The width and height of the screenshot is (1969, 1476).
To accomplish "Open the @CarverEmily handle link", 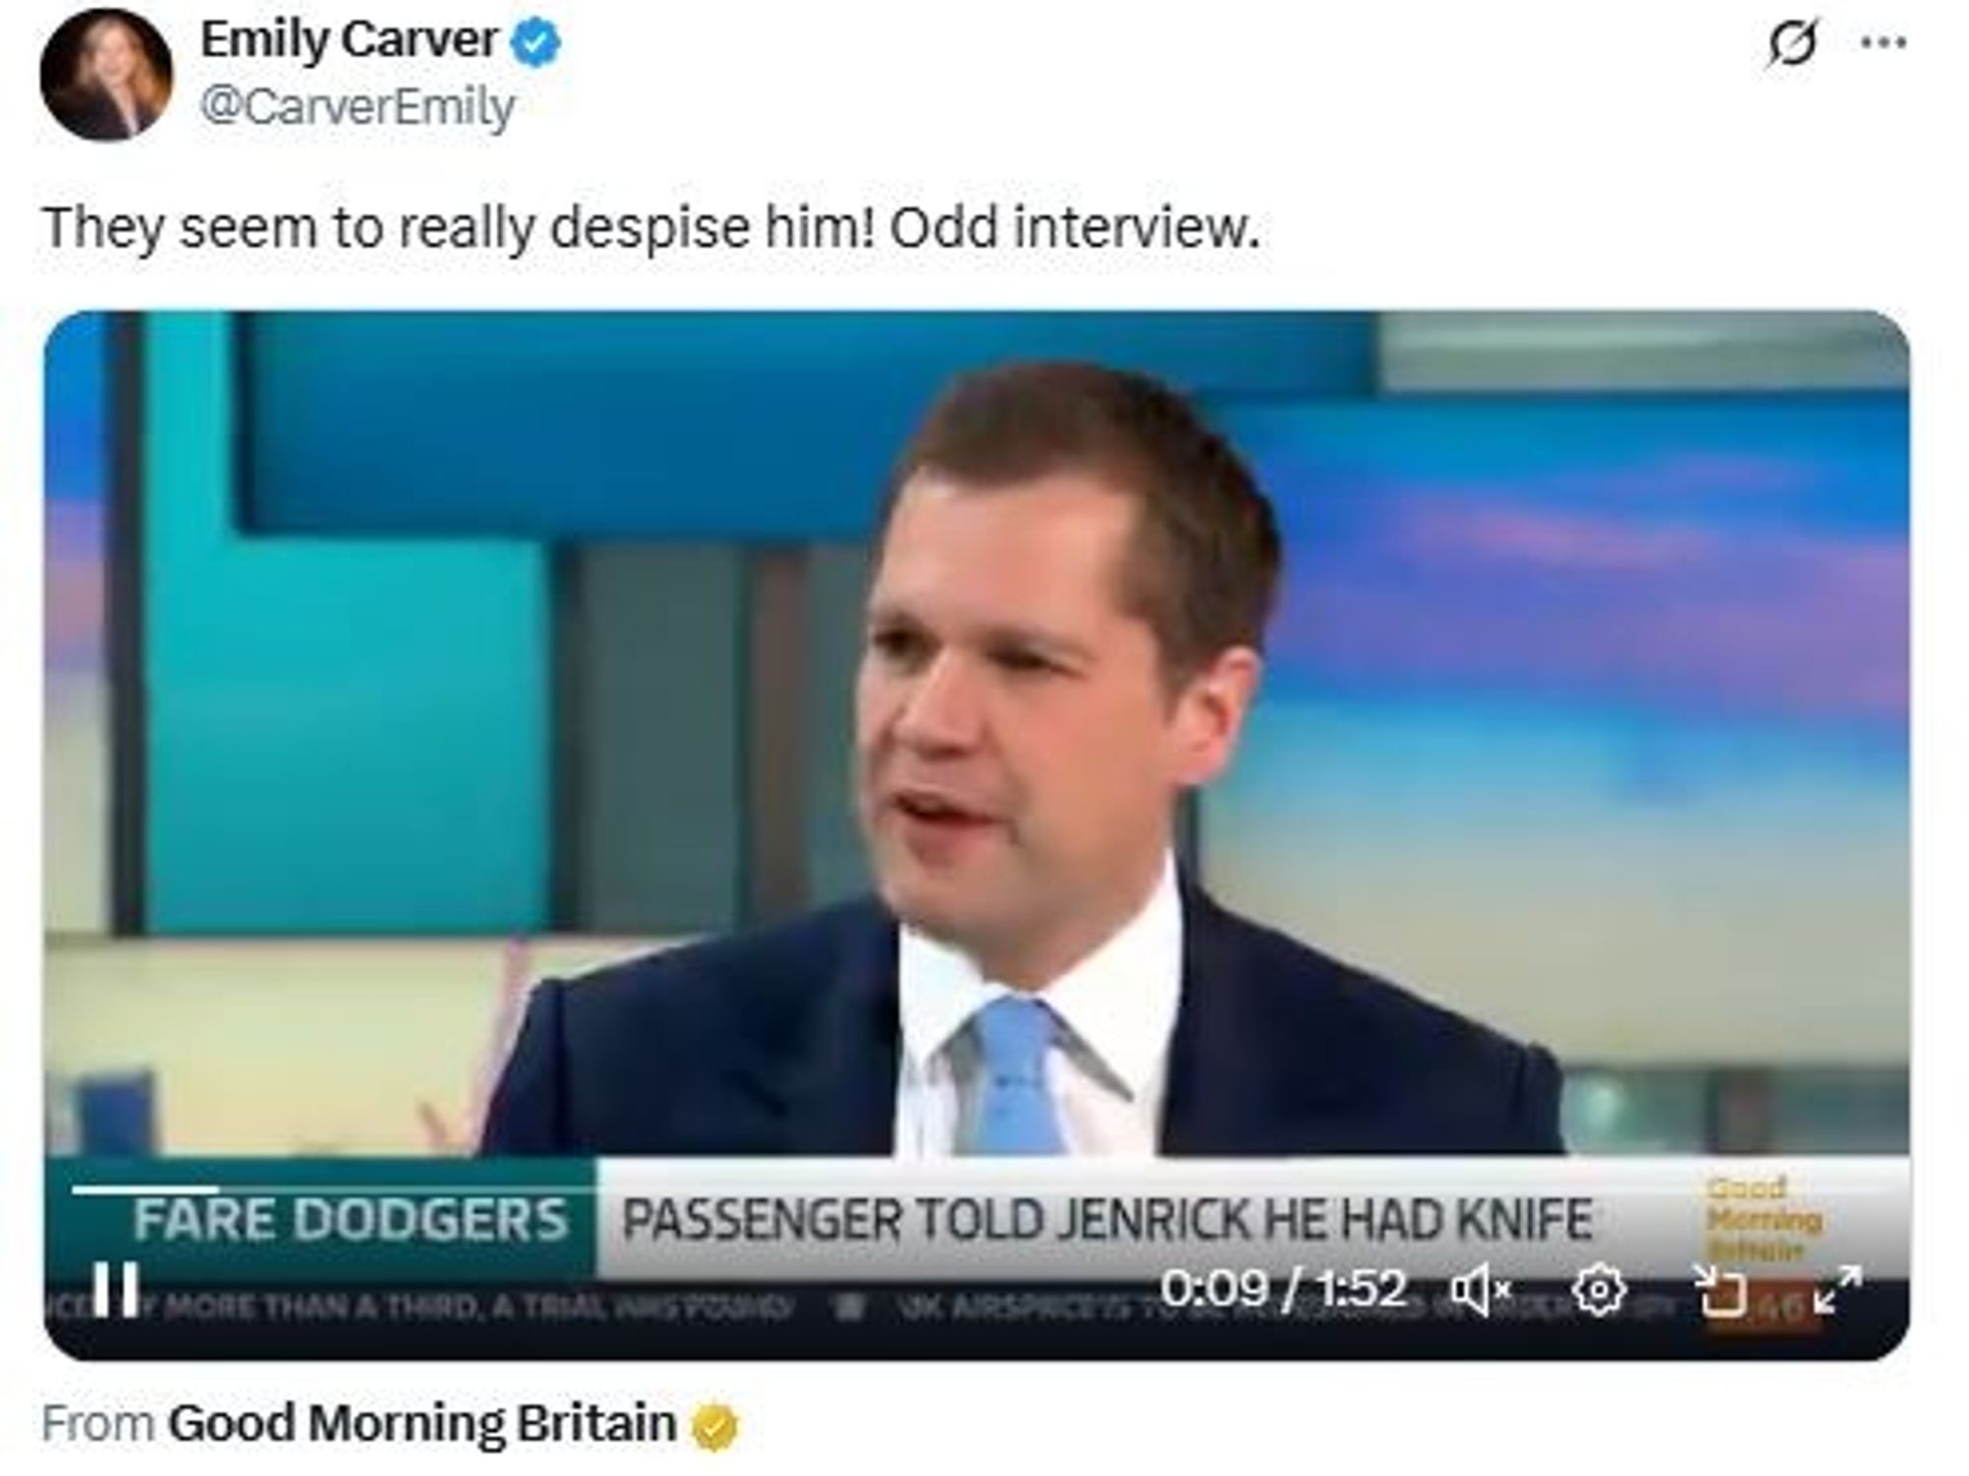I will coord(357,106).
